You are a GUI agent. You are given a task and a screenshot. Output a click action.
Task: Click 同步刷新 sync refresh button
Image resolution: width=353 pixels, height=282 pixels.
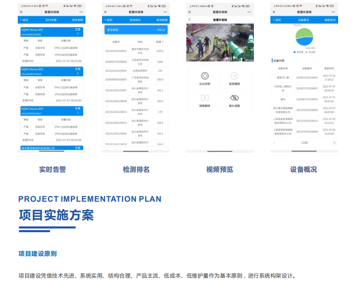(x=77, y=20)
